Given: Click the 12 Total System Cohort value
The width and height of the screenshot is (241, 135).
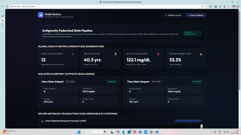Looking at the screenshot, I should (x=43, y=60).
